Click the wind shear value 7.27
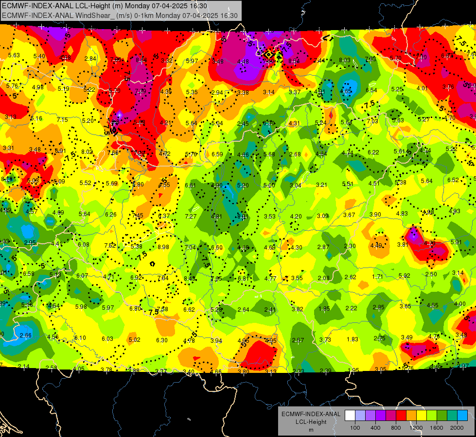Viewport: 476px width, 437px height. click(191, 216)
